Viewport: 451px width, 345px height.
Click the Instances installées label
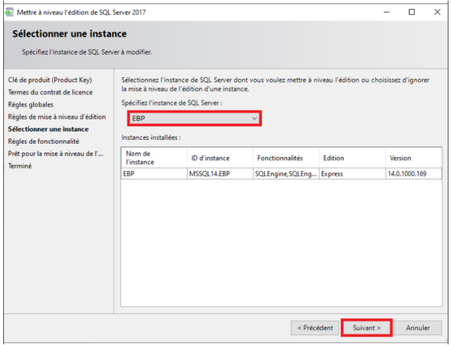coord(151,138)
